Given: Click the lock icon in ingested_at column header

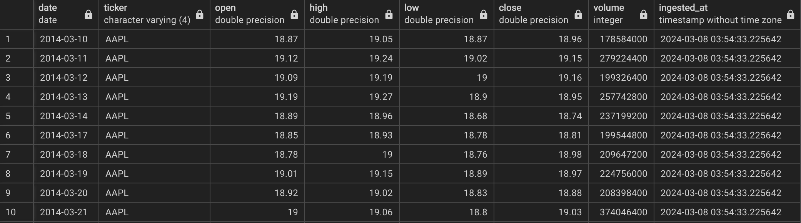Looking at the screenshot, I should pyautogui.click(x=791, y=15).
